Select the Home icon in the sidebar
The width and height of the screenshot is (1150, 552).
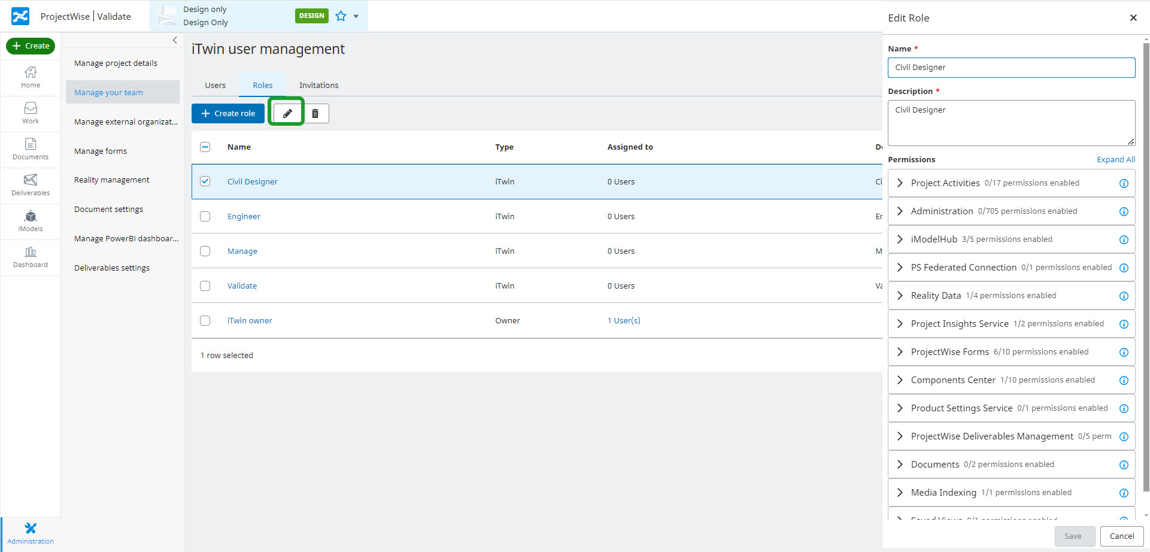click(31, 77)
